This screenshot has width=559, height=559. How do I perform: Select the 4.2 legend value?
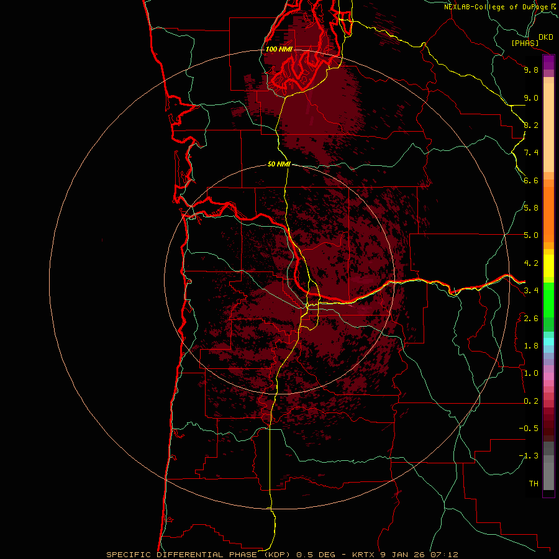pyautogui.click(x=531, y=263)
